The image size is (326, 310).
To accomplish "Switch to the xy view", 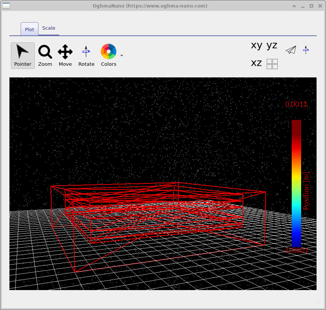I will [257, 45].
